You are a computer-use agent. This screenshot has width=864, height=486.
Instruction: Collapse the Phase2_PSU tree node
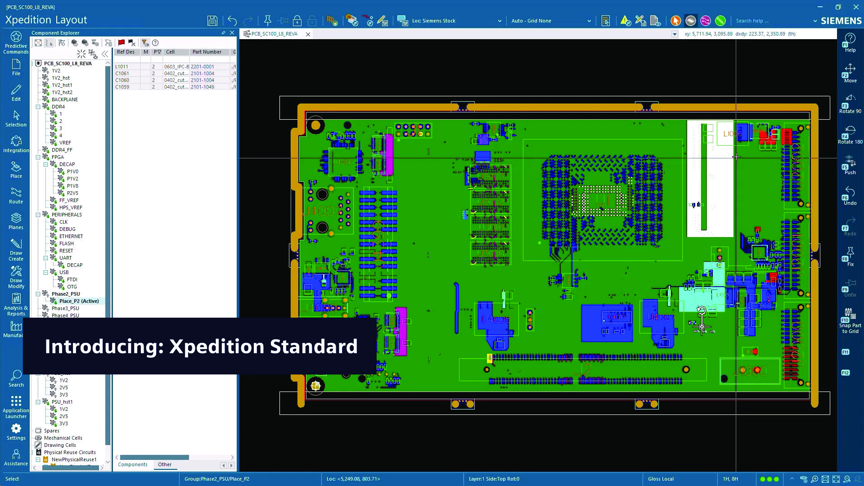pos(38,294)
